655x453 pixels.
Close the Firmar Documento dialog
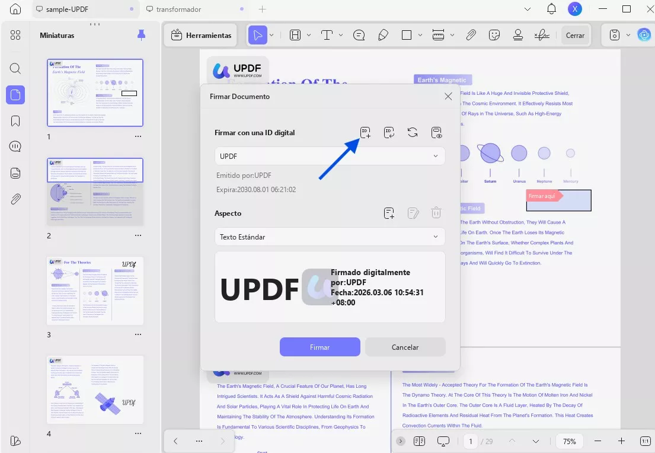point(448,97)
